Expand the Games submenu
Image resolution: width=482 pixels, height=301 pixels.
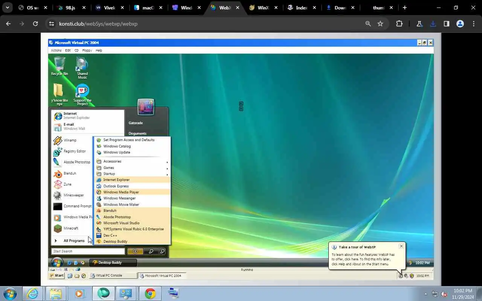[x=132, y=168]
